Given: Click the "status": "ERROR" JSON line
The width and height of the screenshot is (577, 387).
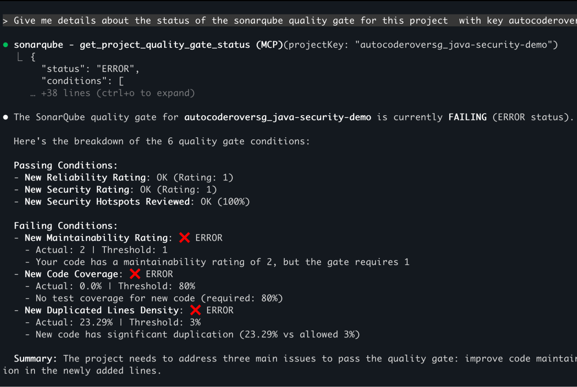Looking at the screenshot, I should coord(90,69).
